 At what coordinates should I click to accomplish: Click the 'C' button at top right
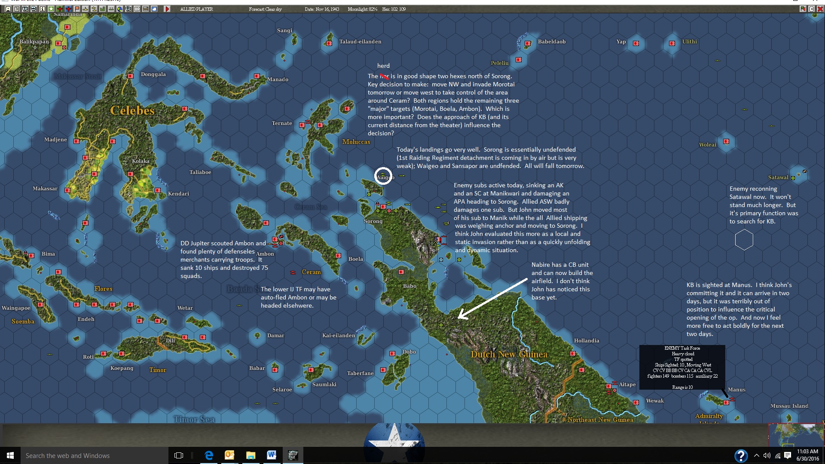(811, 9)
